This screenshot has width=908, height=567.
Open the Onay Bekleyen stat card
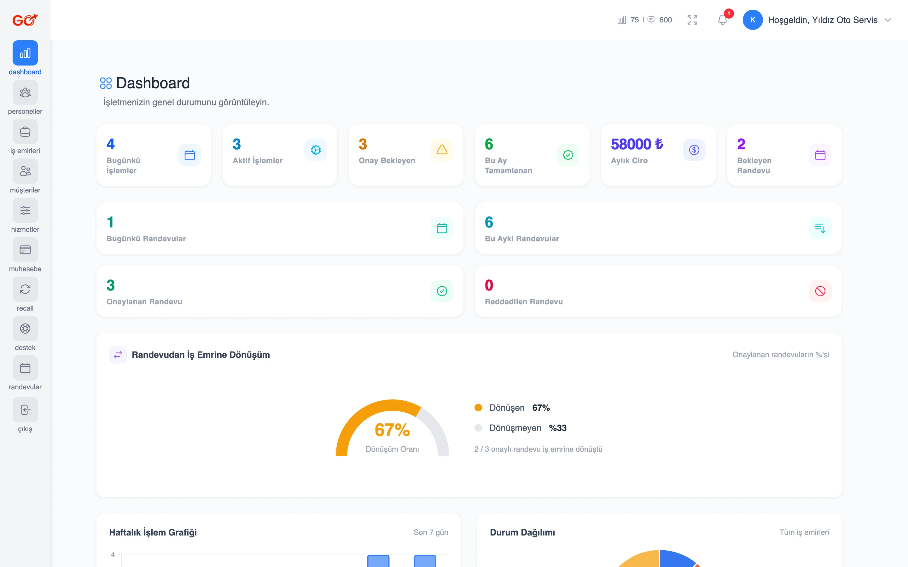click(406, 155)
